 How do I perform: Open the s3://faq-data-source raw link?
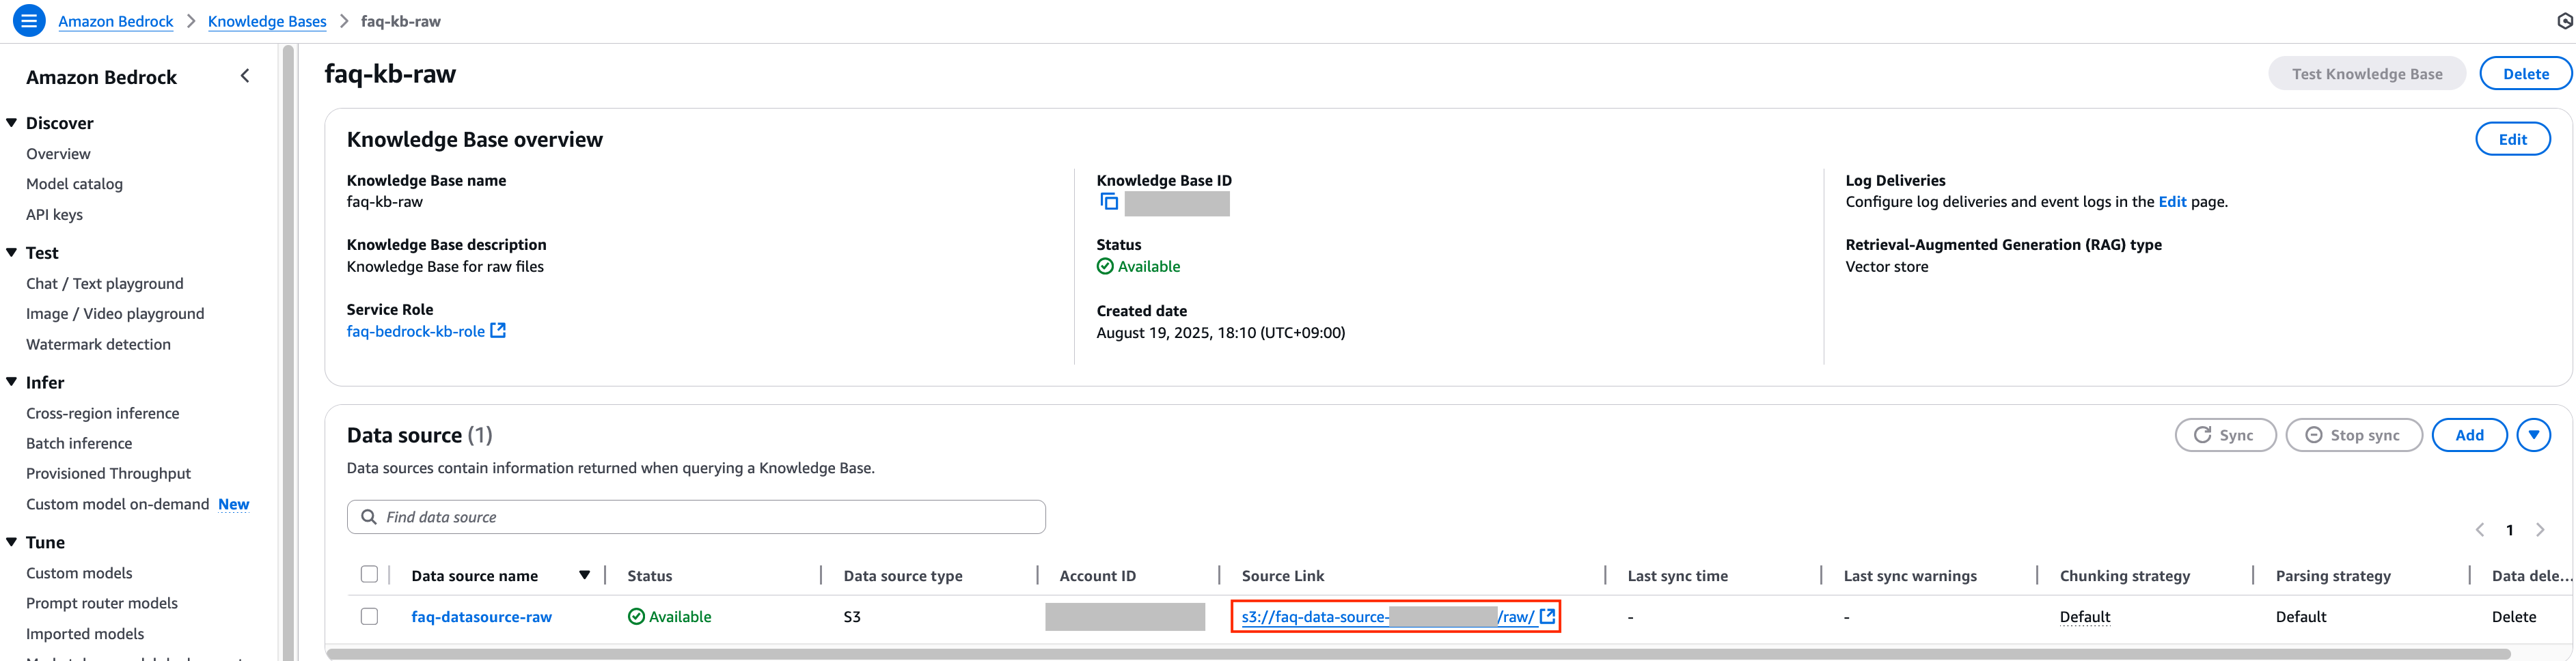tap(1387, 617)
